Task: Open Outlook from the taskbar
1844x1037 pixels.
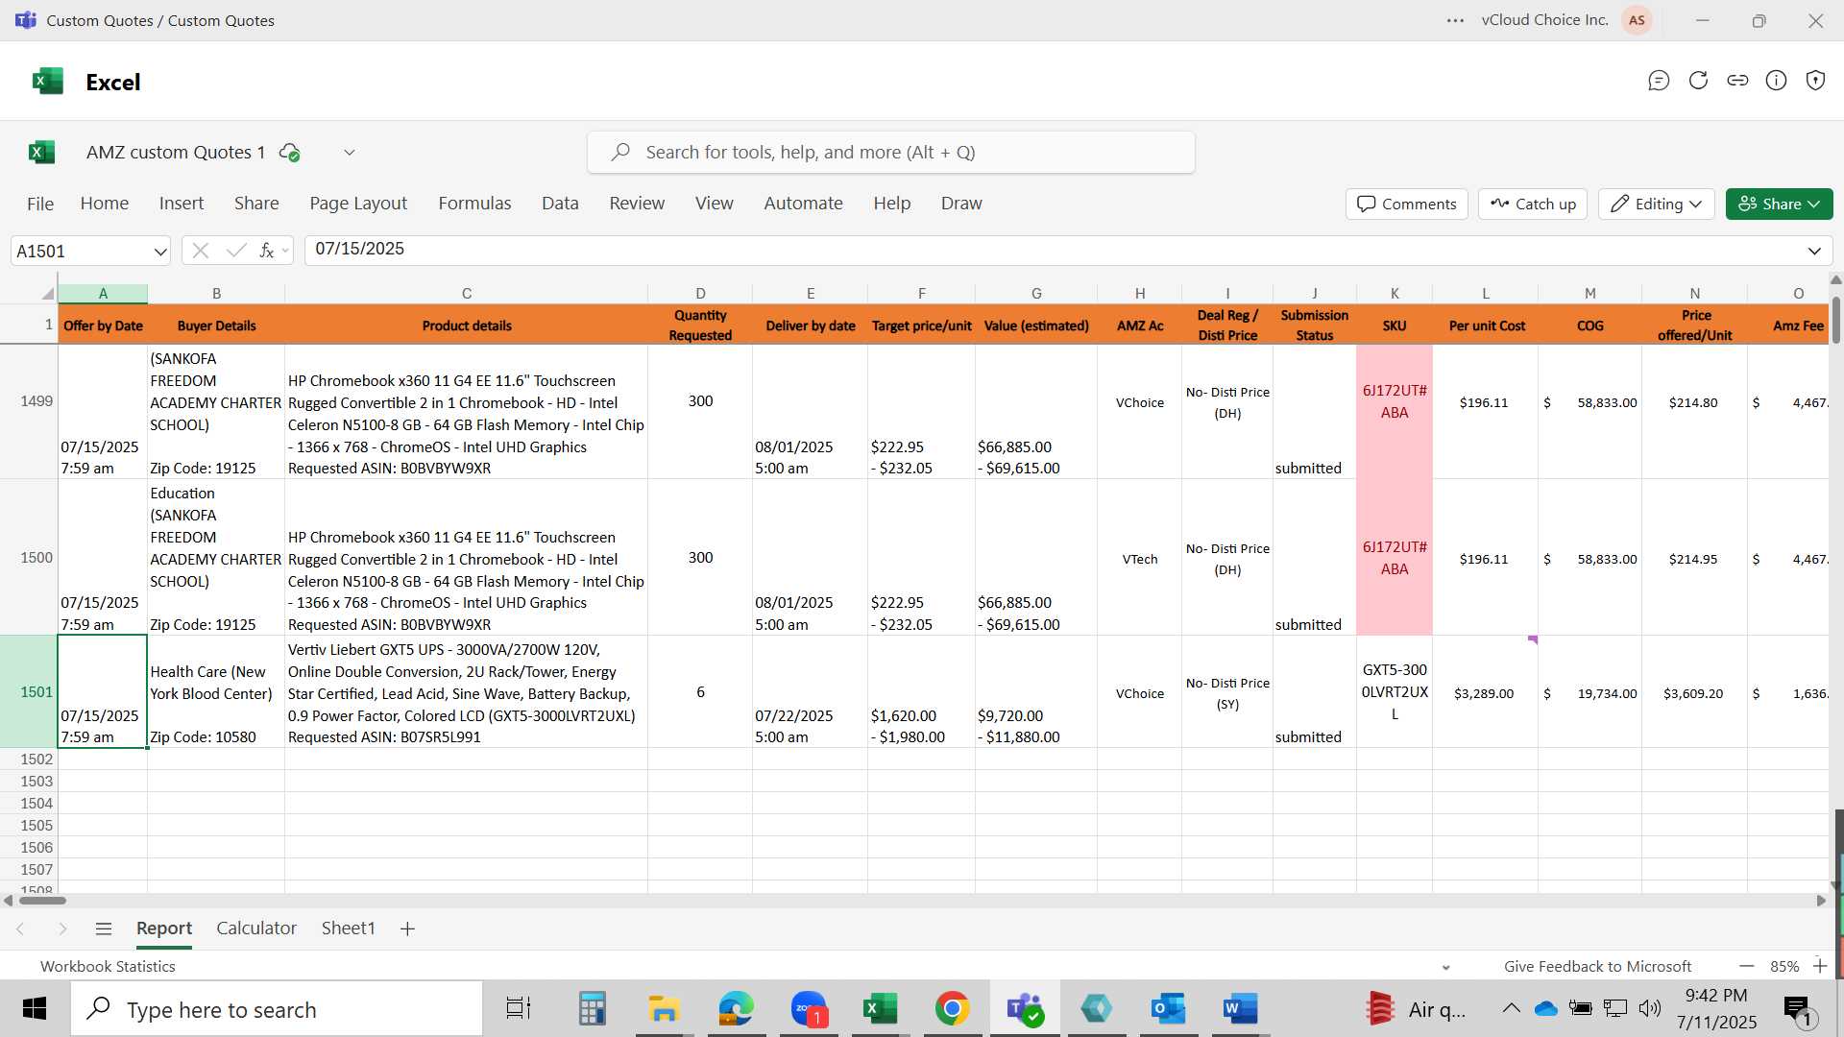Action: [1168, 1008]
